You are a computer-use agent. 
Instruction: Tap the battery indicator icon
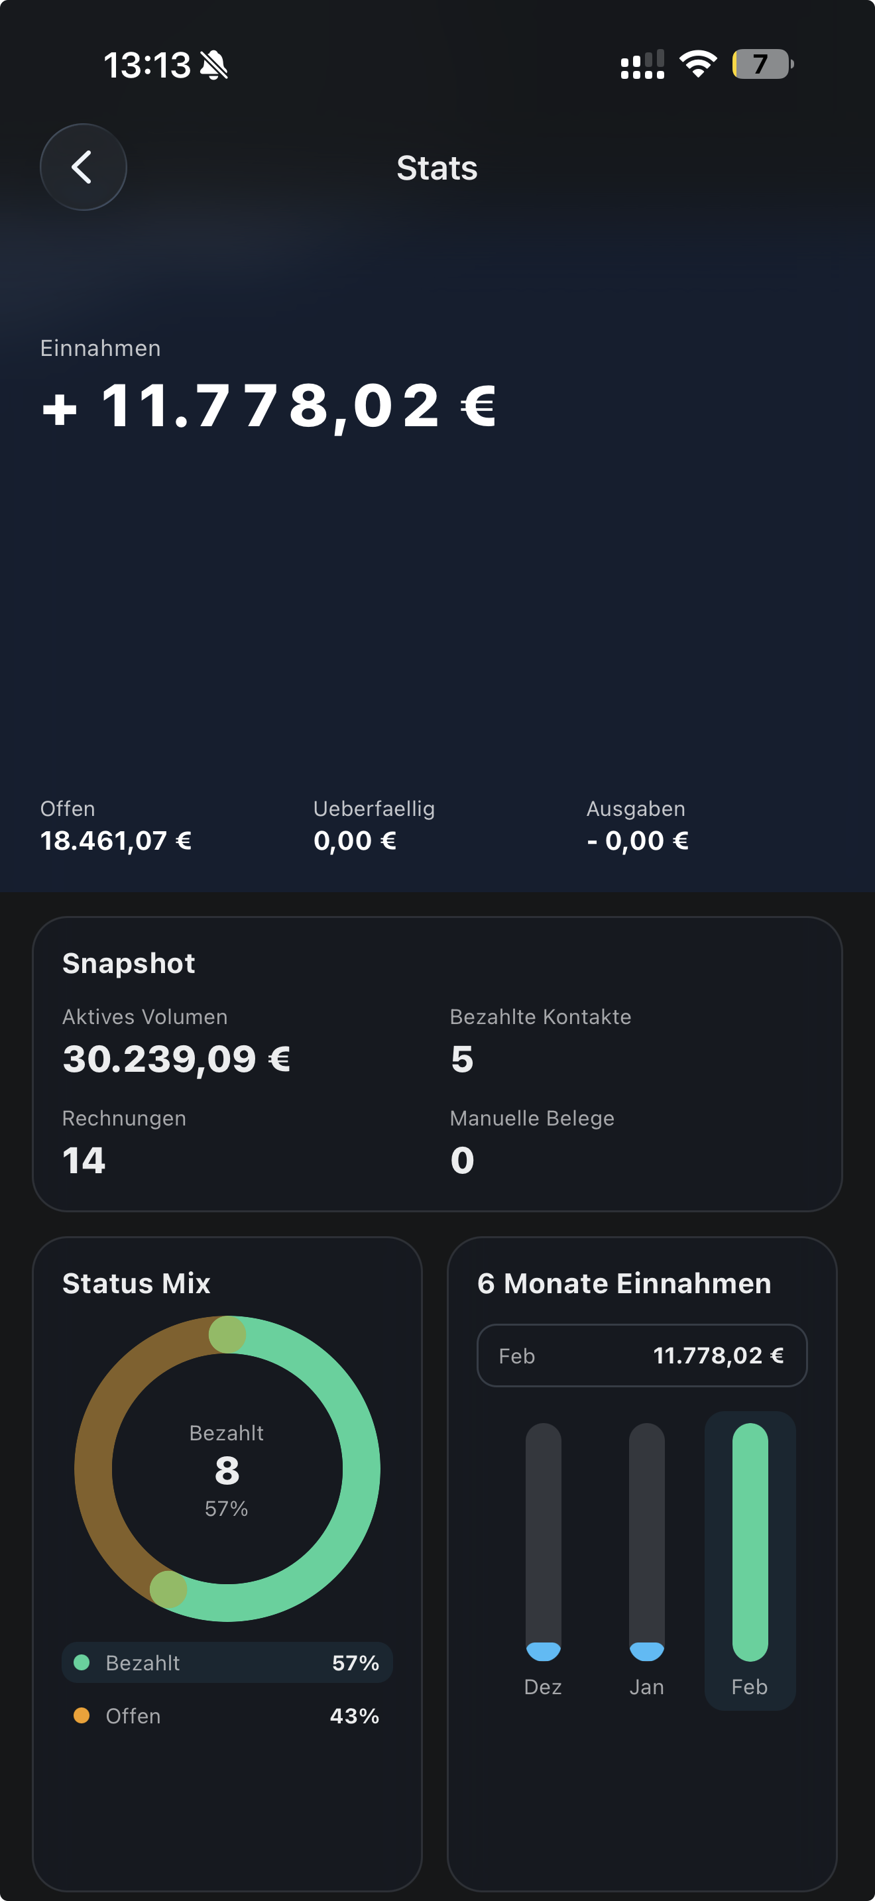[x=762, y=64]
